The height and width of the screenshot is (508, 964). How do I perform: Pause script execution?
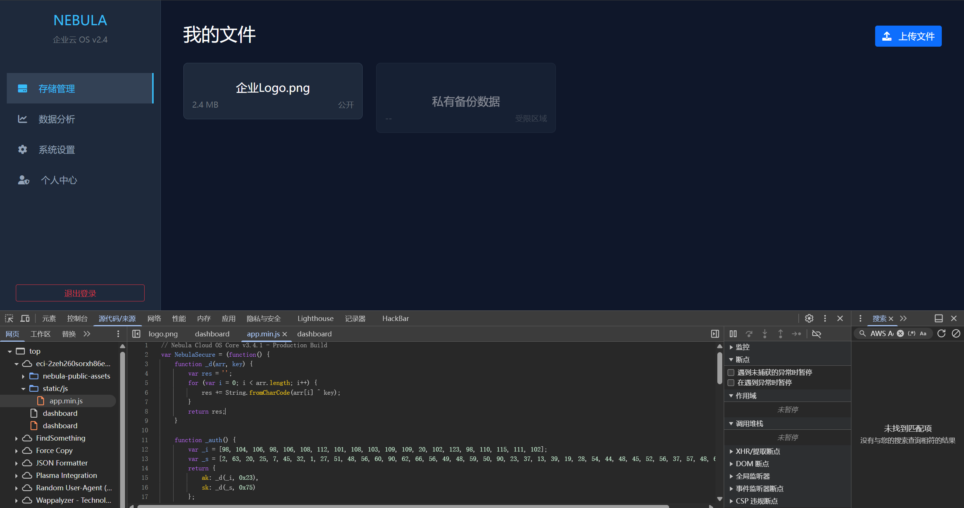tap(733, 334)
